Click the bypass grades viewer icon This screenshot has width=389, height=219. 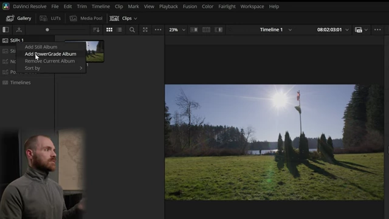[x=359, y=30]
